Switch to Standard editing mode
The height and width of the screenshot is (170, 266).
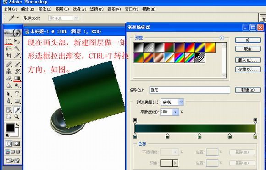tap(9, 144)
